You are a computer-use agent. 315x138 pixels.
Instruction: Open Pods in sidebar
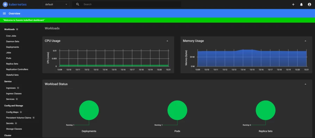pos(9,58)
